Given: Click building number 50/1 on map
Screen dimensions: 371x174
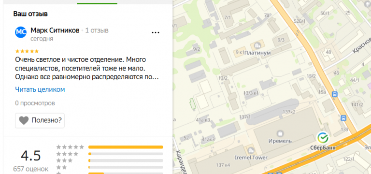Looking at the screenshot, I should 325,13.
